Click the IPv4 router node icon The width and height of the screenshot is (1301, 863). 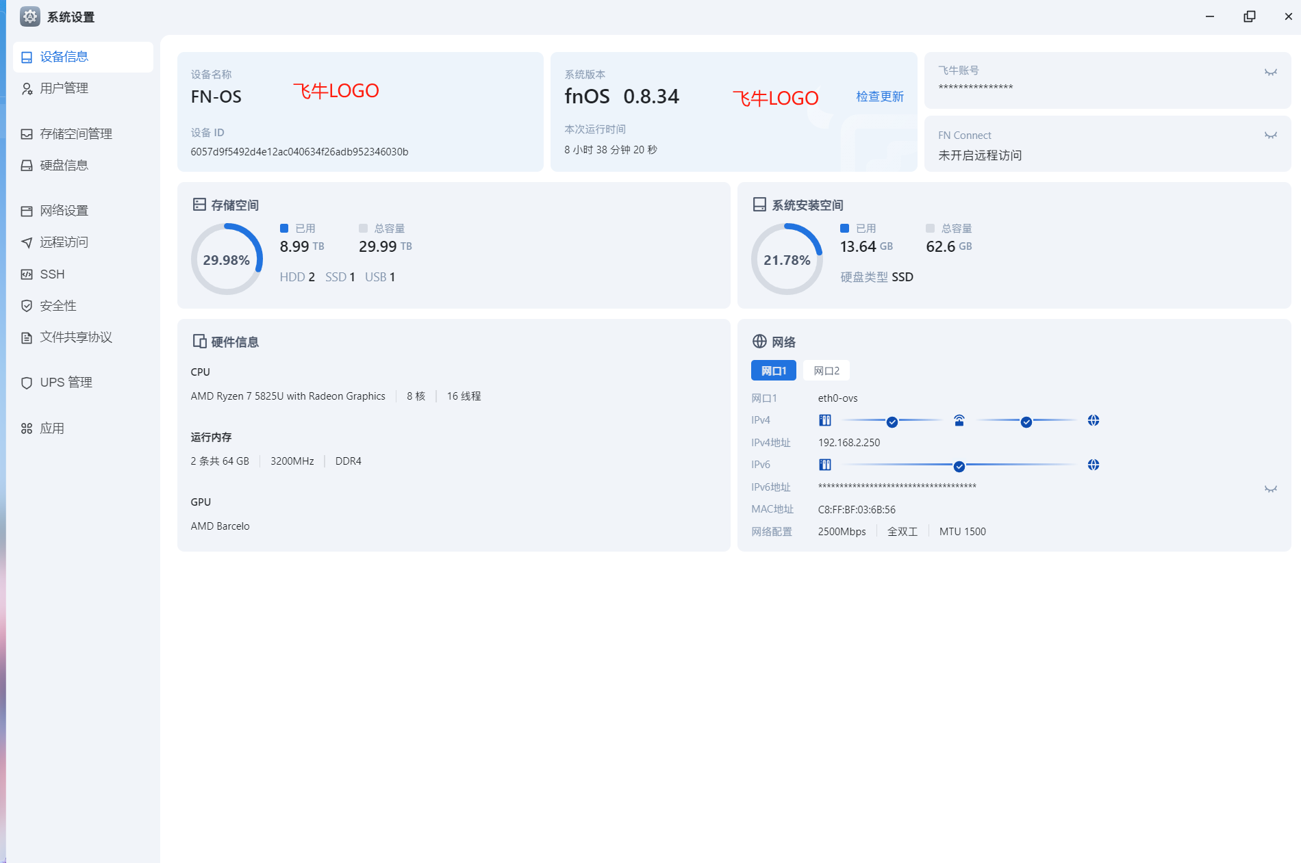tap(959, 420)
